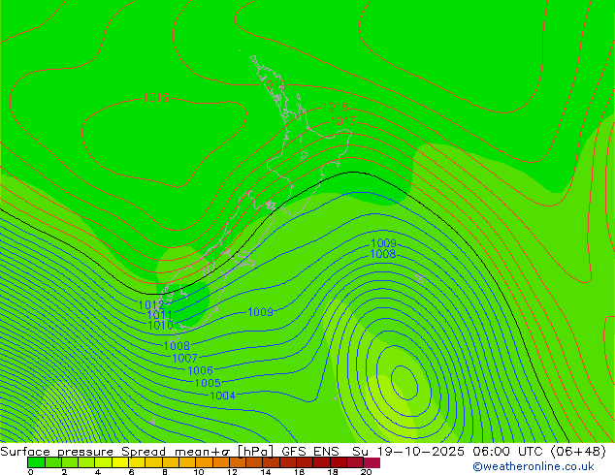Select the blue 1005 isobar label
Viewport: 615px width, 475px height.
208,383
